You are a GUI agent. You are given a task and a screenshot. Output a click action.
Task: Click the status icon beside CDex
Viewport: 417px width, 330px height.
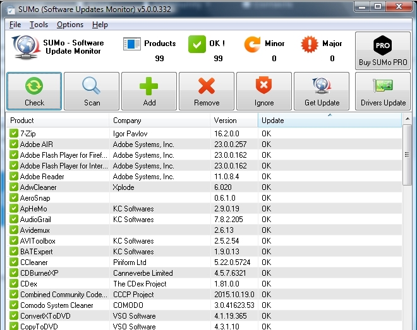pyautogui.click(x=14, y=283)
